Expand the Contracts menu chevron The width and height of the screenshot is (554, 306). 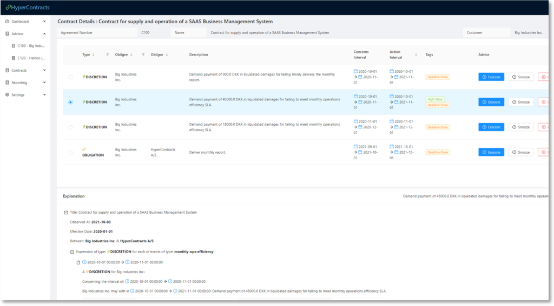pyautogui.click(x=44, y=70)
